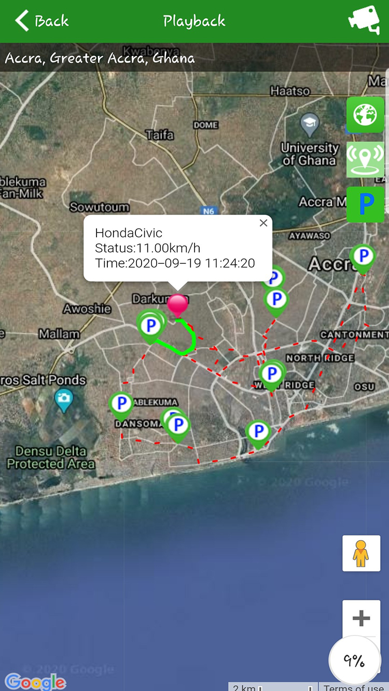The image size is (389, 691).
Task: Tap the Densu Delta camera marker
Action: [64, 398]
